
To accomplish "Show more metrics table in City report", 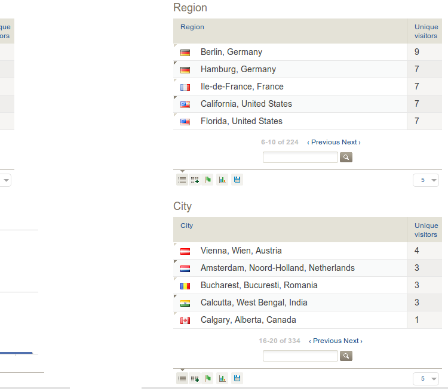I will coord(195,378).
